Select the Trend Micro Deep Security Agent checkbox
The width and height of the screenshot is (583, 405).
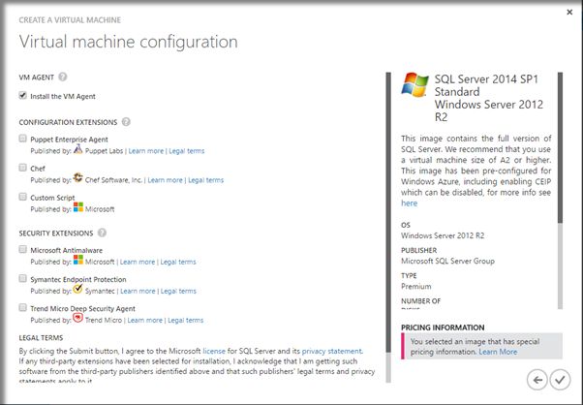[23, 307]
